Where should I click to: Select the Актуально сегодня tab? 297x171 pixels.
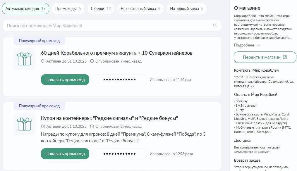(x=25, y=9)
